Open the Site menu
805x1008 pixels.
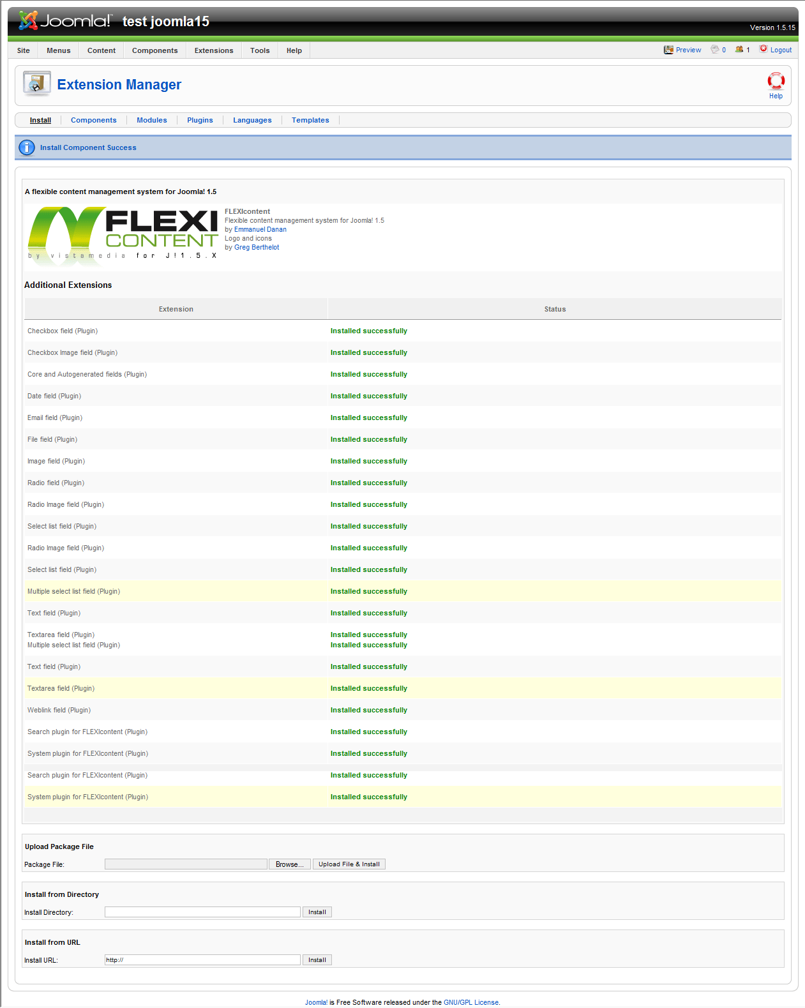24,50
